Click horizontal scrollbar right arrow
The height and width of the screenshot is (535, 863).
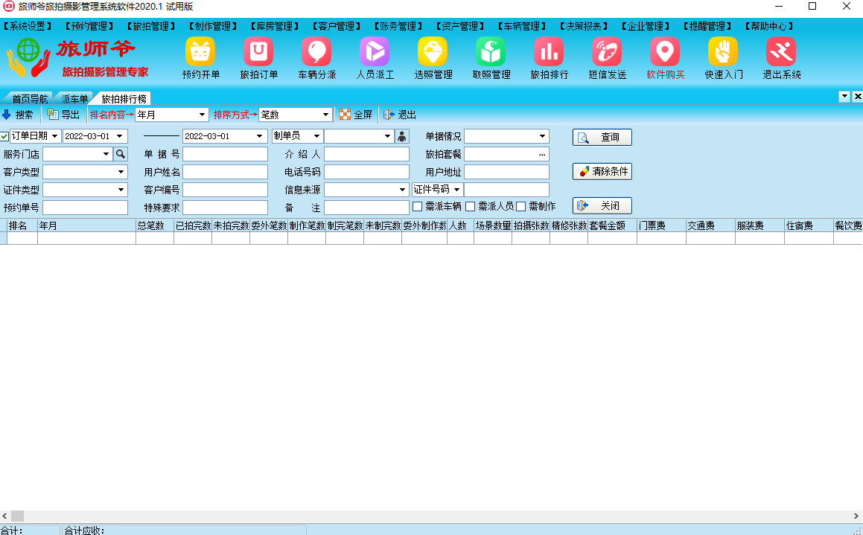pyautogui.click(x=856, y=516)
